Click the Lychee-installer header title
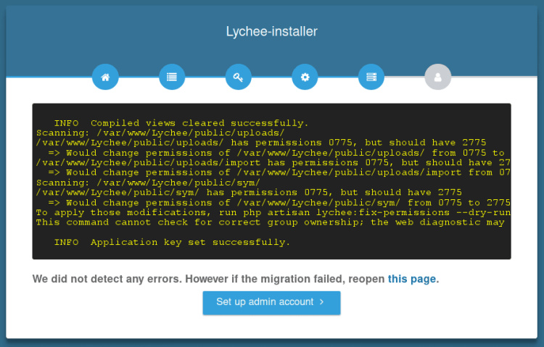 coord(271,31)
